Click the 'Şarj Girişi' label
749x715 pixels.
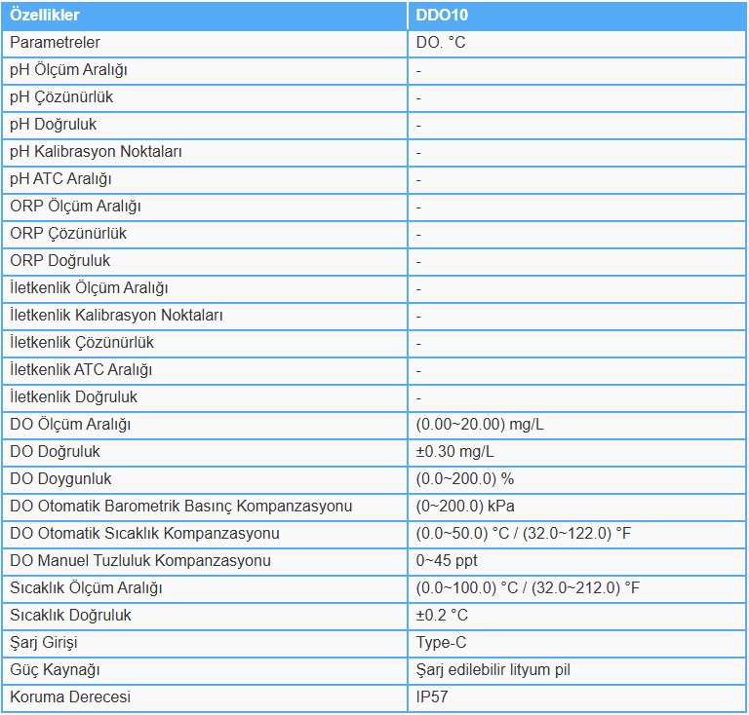pyautogui.click(x=44, y=643)
